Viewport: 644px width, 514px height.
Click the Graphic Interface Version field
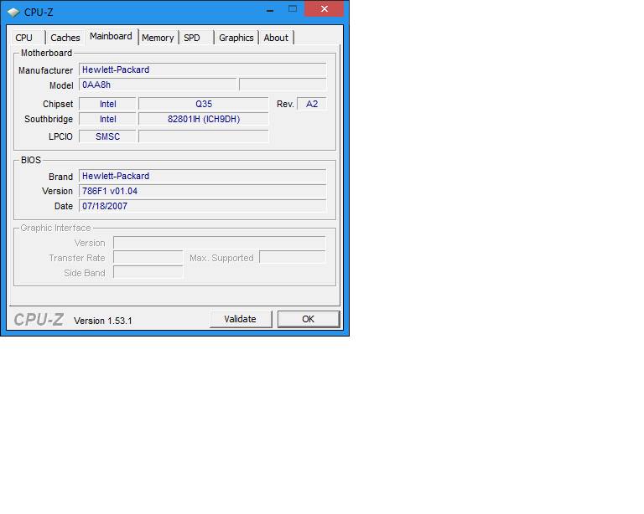tap(220, 243)
